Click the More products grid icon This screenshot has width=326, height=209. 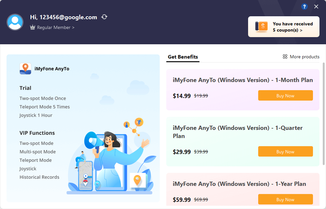tap(285, 57)
